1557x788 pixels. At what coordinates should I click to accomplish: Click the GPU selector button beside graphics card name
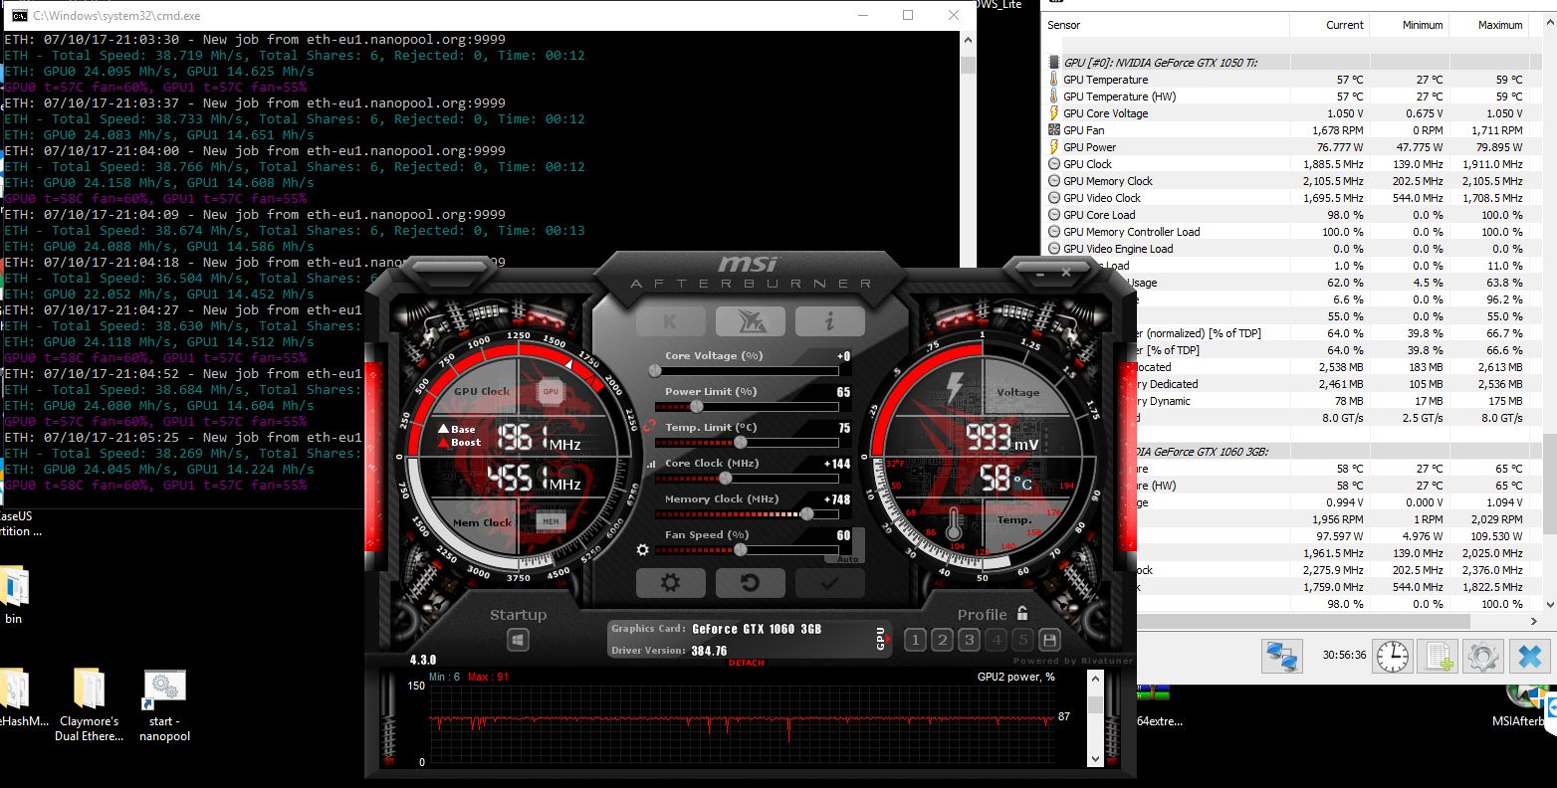pos(880,639)
